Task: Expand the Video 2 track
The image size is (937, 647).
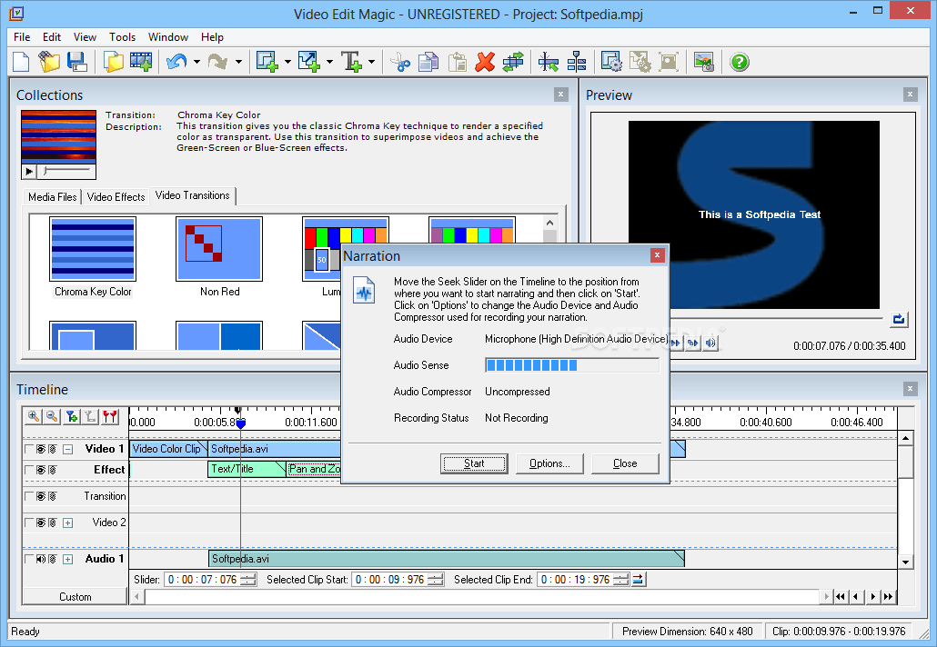Action: 67,523
